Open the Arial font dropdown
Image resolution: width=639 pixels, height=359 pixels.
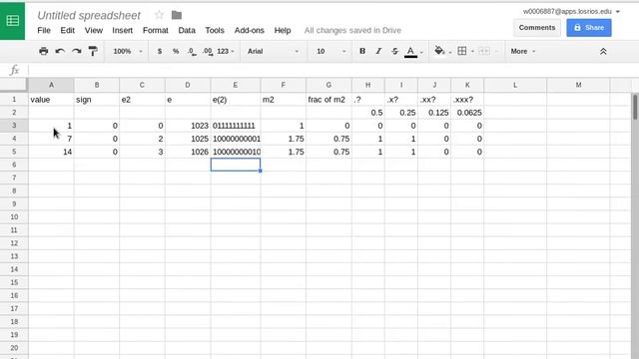point(273,51)
